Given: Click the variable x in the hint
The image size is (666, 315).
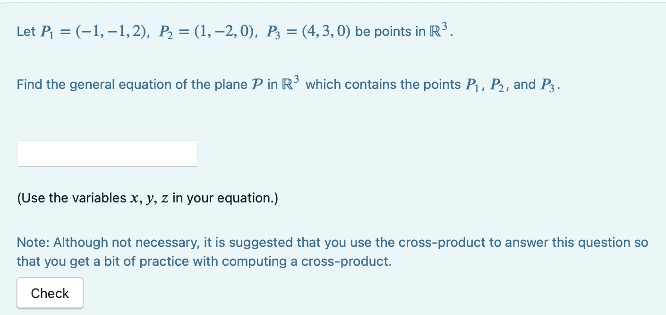Looking at the screenshot, I should [x=135, y=198].
